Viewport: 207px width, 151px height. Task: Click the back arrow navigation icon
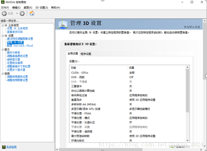(4, 13)
